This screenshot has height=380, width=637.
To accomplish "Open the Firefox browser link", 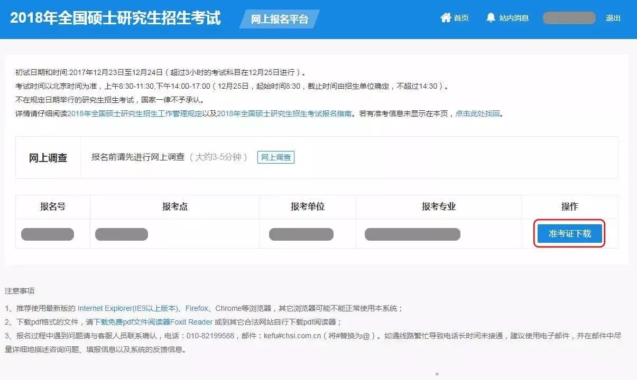I will [197, 308].
